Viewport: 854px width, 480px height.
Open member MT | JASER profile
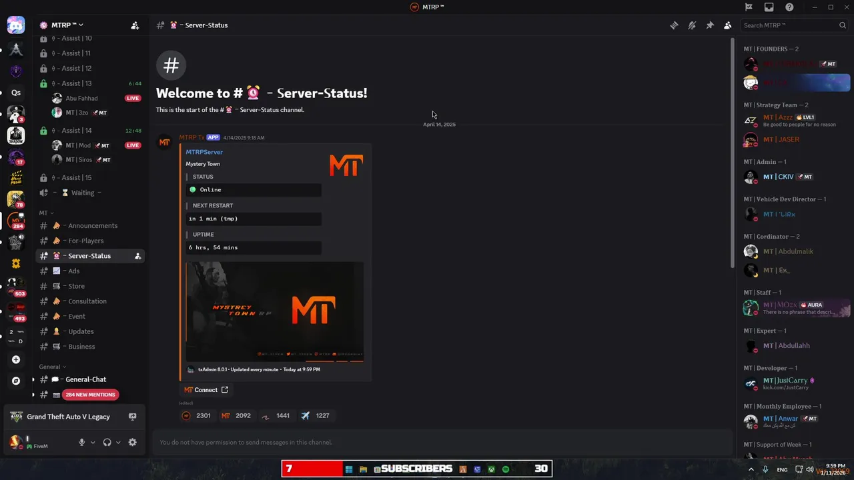click(x=794, y=139)
